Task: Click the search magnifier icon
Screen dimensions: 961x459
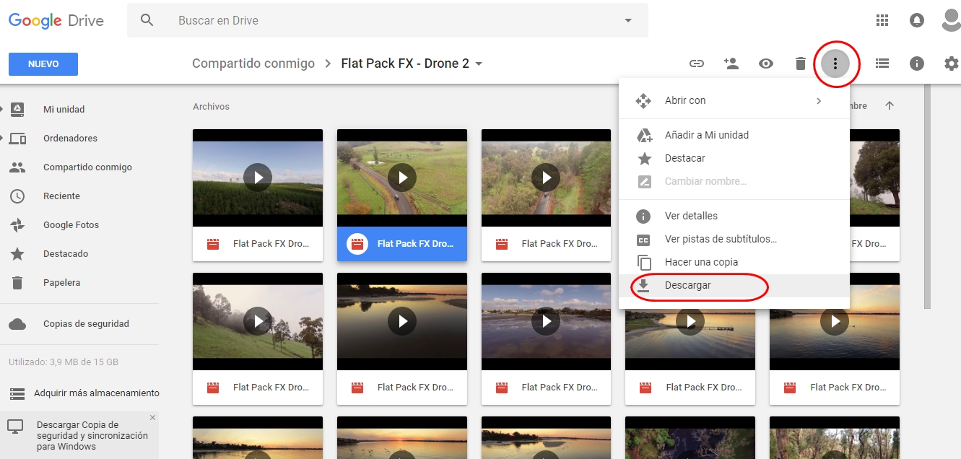Action: tap(147, 20)
